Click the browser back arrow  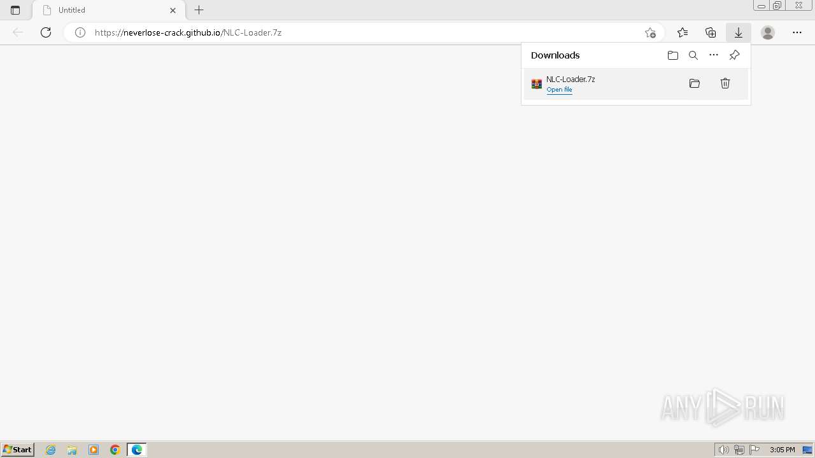pyautogui.click(x=18, y=32)
